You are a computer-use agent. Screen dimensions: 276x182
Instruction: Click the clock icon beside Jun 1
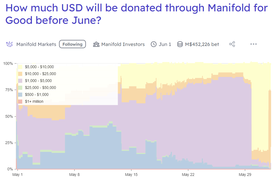point(154,44)
